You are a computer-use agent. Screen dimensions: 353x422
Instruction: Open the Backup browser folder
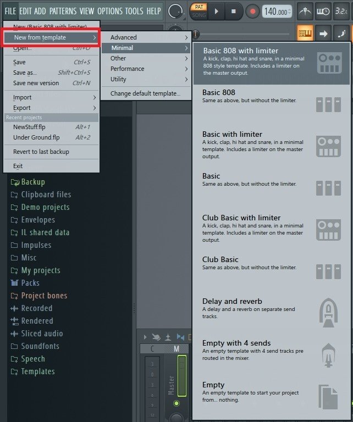click(33, 182)
